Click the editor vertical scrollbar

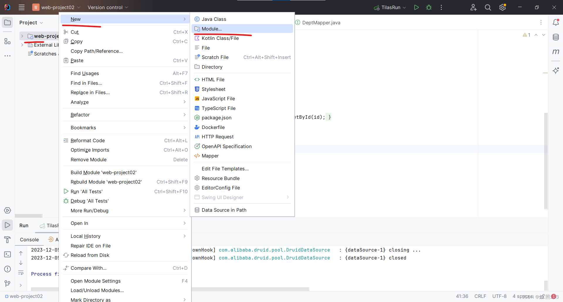546,161
